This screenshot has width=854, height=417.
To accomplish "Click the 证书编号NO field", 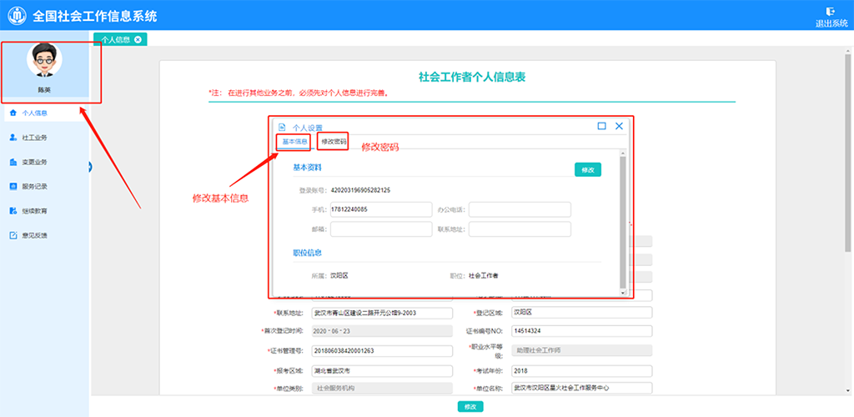I will pyautogui.click(x=581, y=331).
